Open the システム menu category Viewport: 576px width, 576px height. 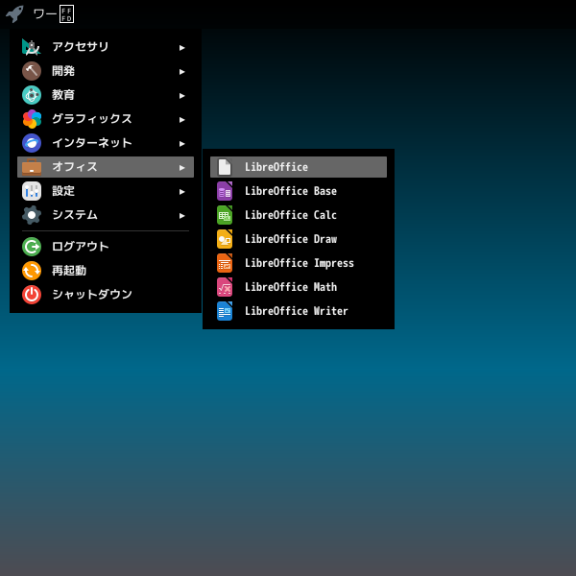[x=106, y=215]
